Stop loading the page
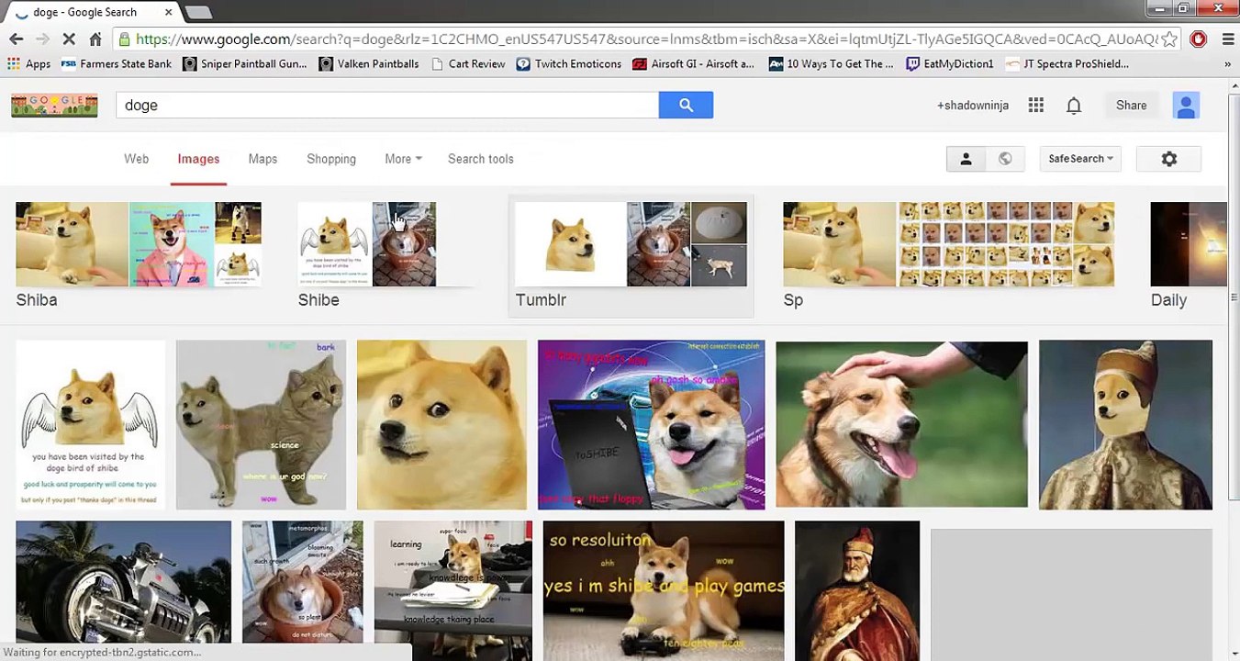Screen dimensions: 1240x661 [69, 39]
